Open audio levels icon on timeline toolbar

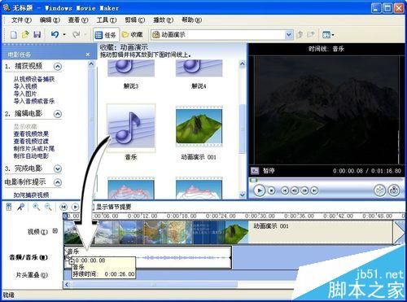(x=9, y=207)
